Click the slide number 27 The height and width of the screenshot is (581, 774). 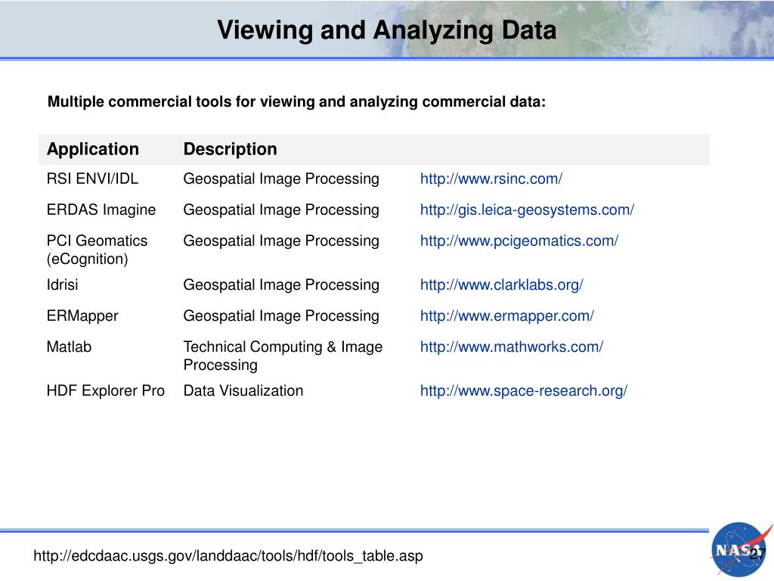[757, 555]
